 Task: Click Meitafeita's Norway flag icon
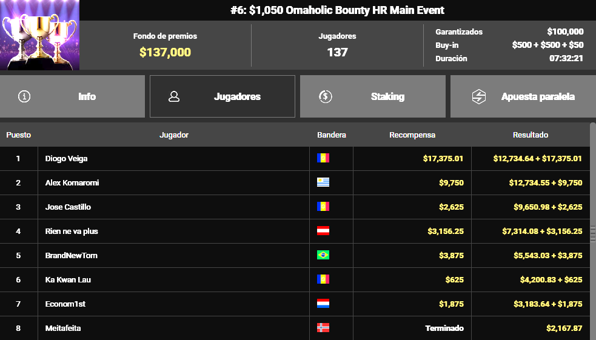[x=323, y=328]
